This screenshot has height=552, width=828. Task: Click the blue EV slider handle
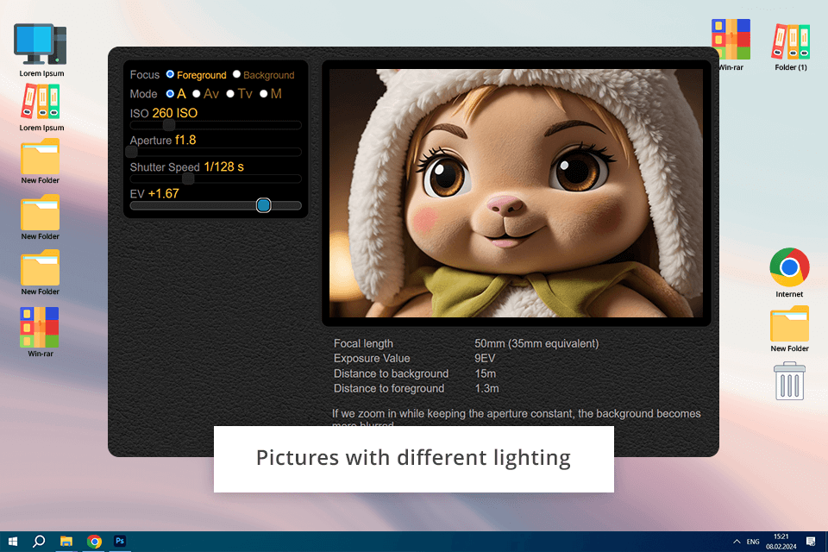point(264,205)
